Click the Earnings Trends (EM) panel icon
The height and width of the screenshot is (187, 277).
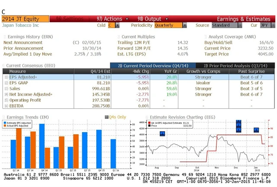pos(3,117)
